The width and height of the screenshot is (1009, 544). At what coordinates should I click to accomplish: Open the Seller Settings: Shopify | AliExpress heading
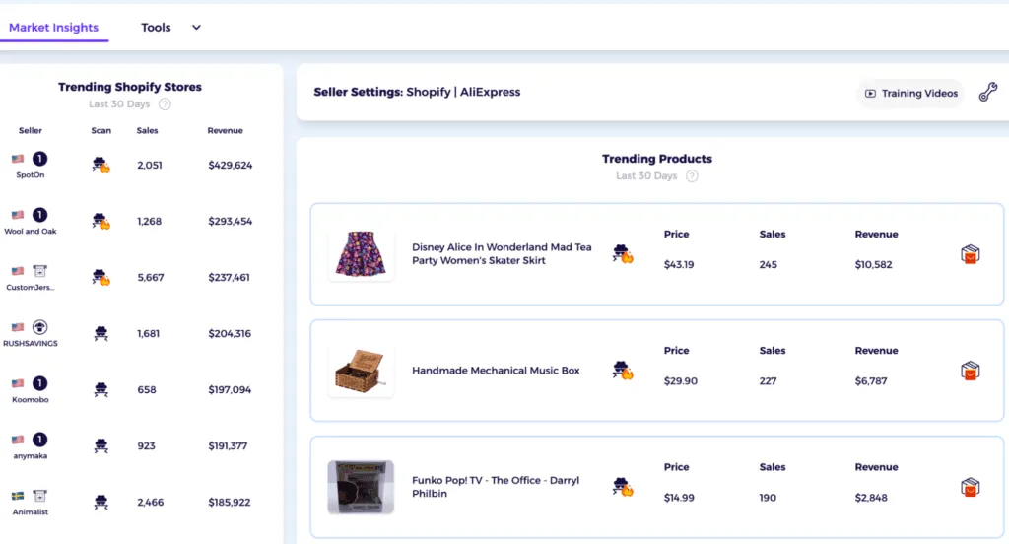tap(417, 92)
